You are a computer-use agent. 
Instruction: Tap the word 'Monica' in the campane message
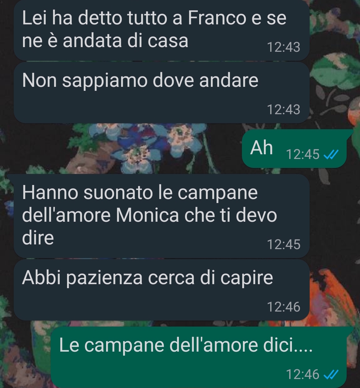coord(147,215)
